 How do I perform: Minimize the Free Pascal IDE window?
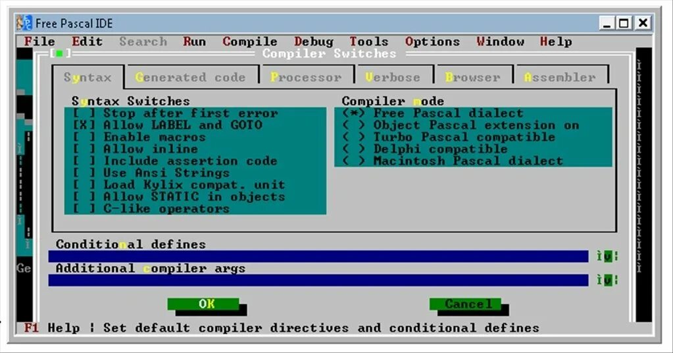(606, 23)
